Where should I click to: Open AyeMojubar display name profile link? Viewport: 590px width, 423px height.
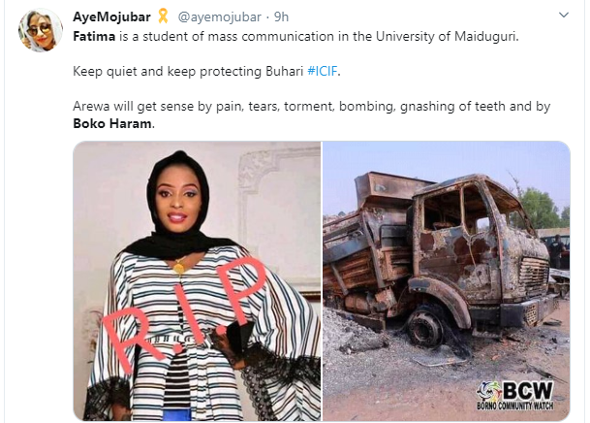point(111,16)
